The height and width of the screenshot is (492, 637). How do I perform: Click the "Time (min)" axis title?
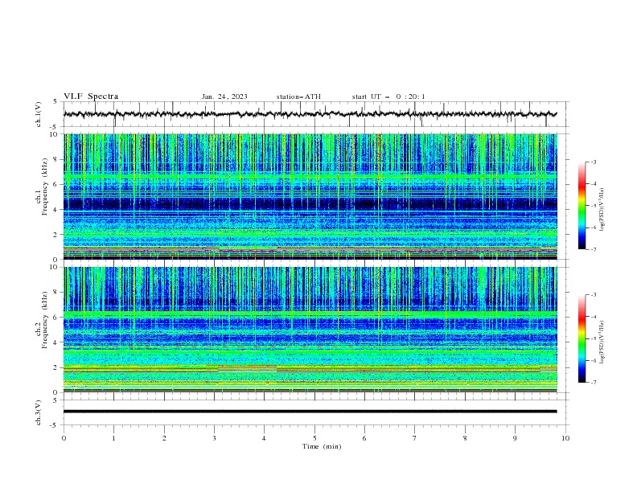click(322, 446)
